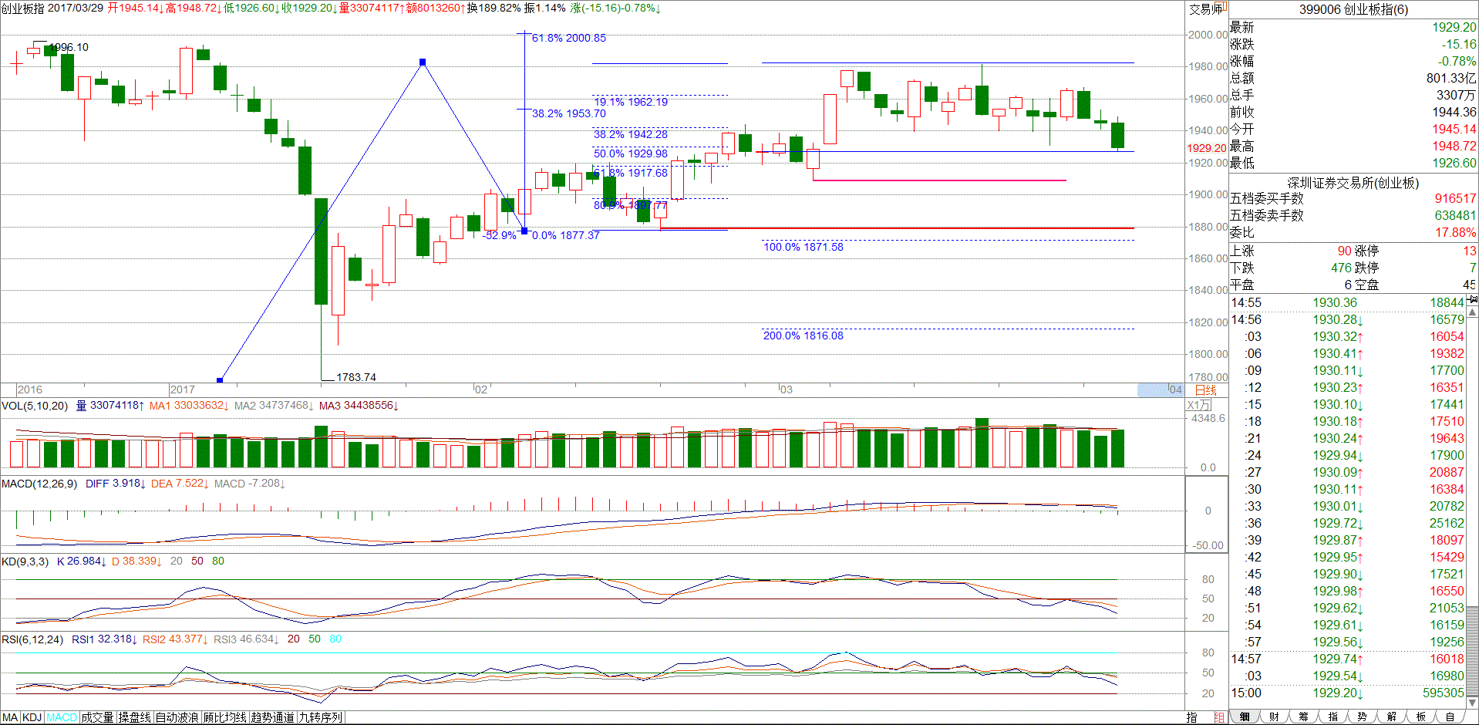Screen dimensions: 1479x725
Task: Select the 自 tab in quote panel
Action: coord(1449,717)
